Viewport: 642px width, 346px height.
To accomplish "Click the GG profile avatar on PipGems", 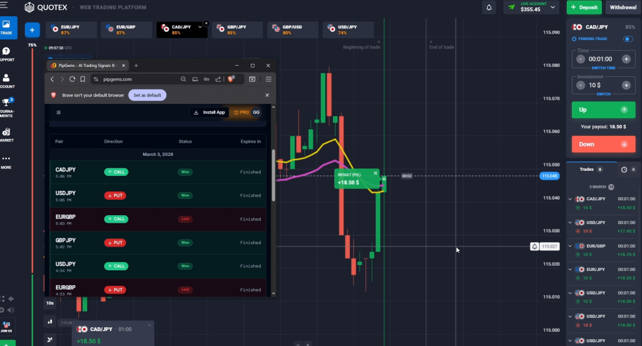I will point(256,113).
